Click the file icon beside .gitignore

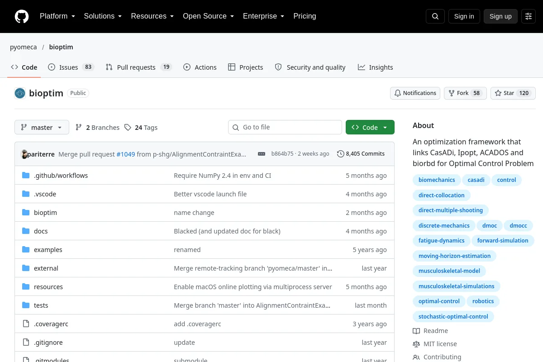coord(26,342)
